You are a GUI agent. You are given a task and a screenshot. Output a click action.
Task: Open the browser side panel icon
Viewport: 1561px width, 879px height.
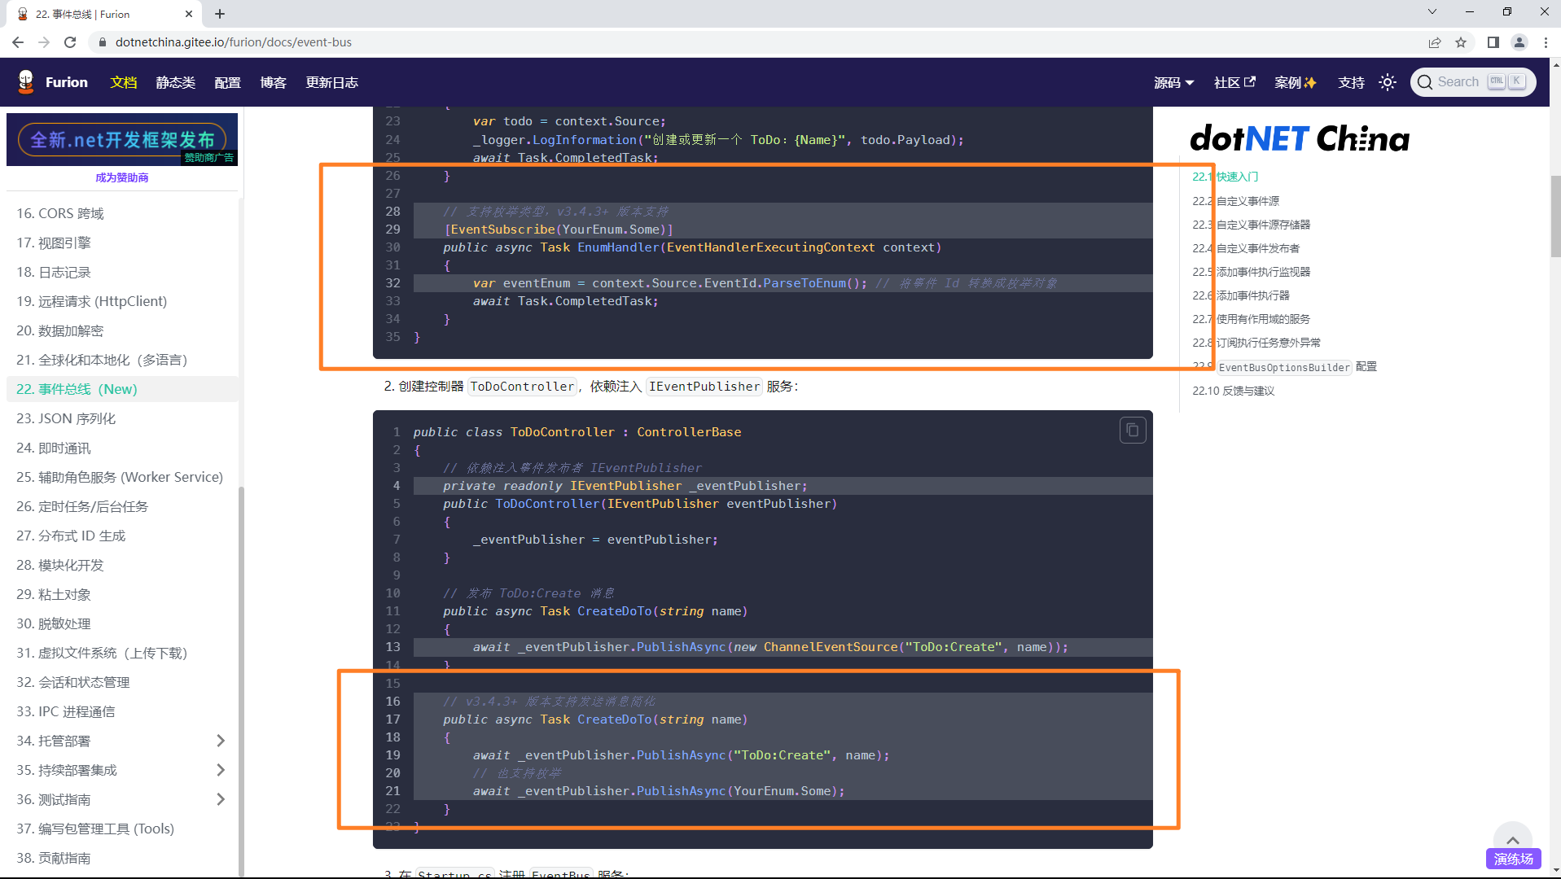(1493, 42)
